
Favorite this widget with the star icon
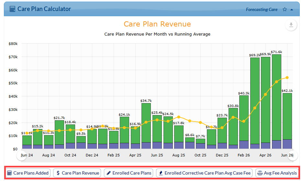[x=285, y=9]
